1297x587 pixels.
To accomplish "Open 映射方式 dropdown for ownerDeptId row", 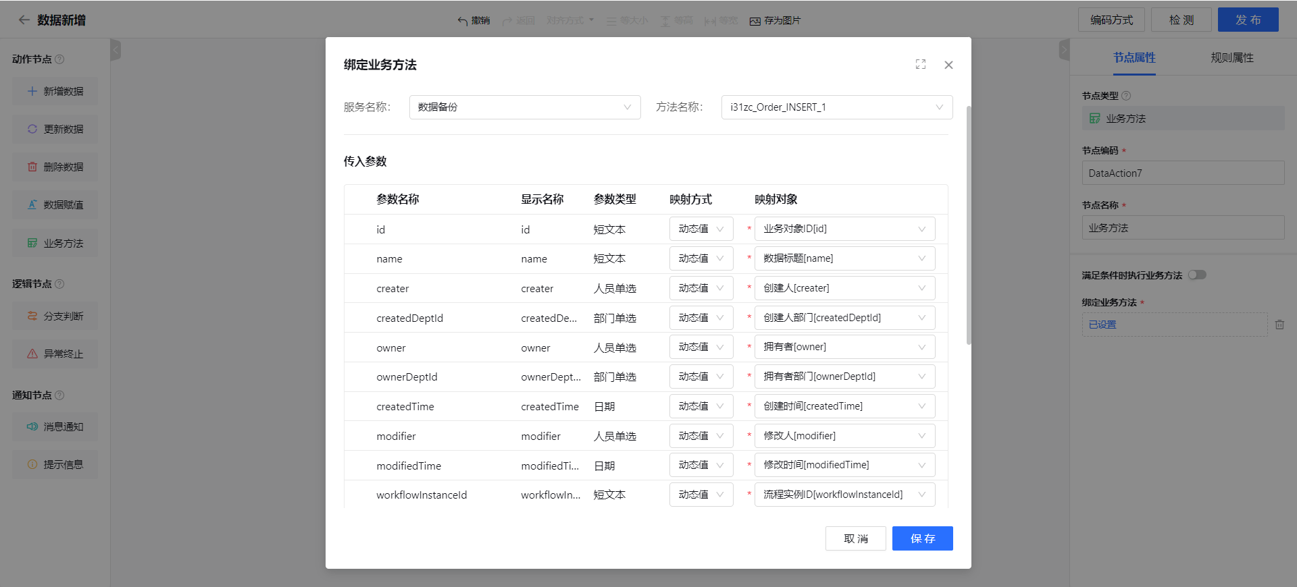I will (701, 376).
